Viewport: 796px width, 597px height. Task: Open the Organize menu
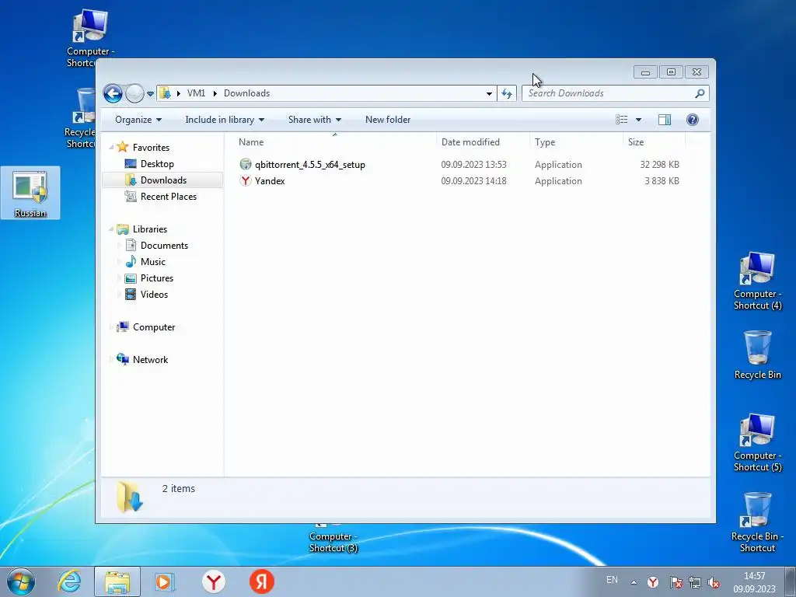pyautogui.click(x=138, y=120)
